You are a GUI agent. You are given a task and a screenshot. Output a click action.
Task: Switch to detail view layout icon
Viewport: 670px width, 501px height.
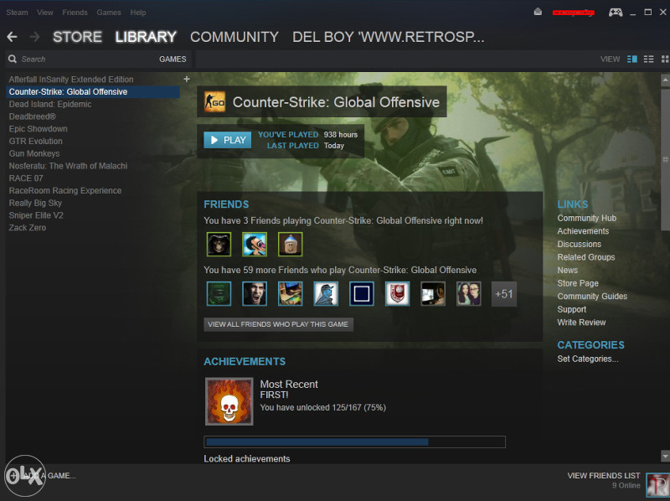click(x=632, y=59)
